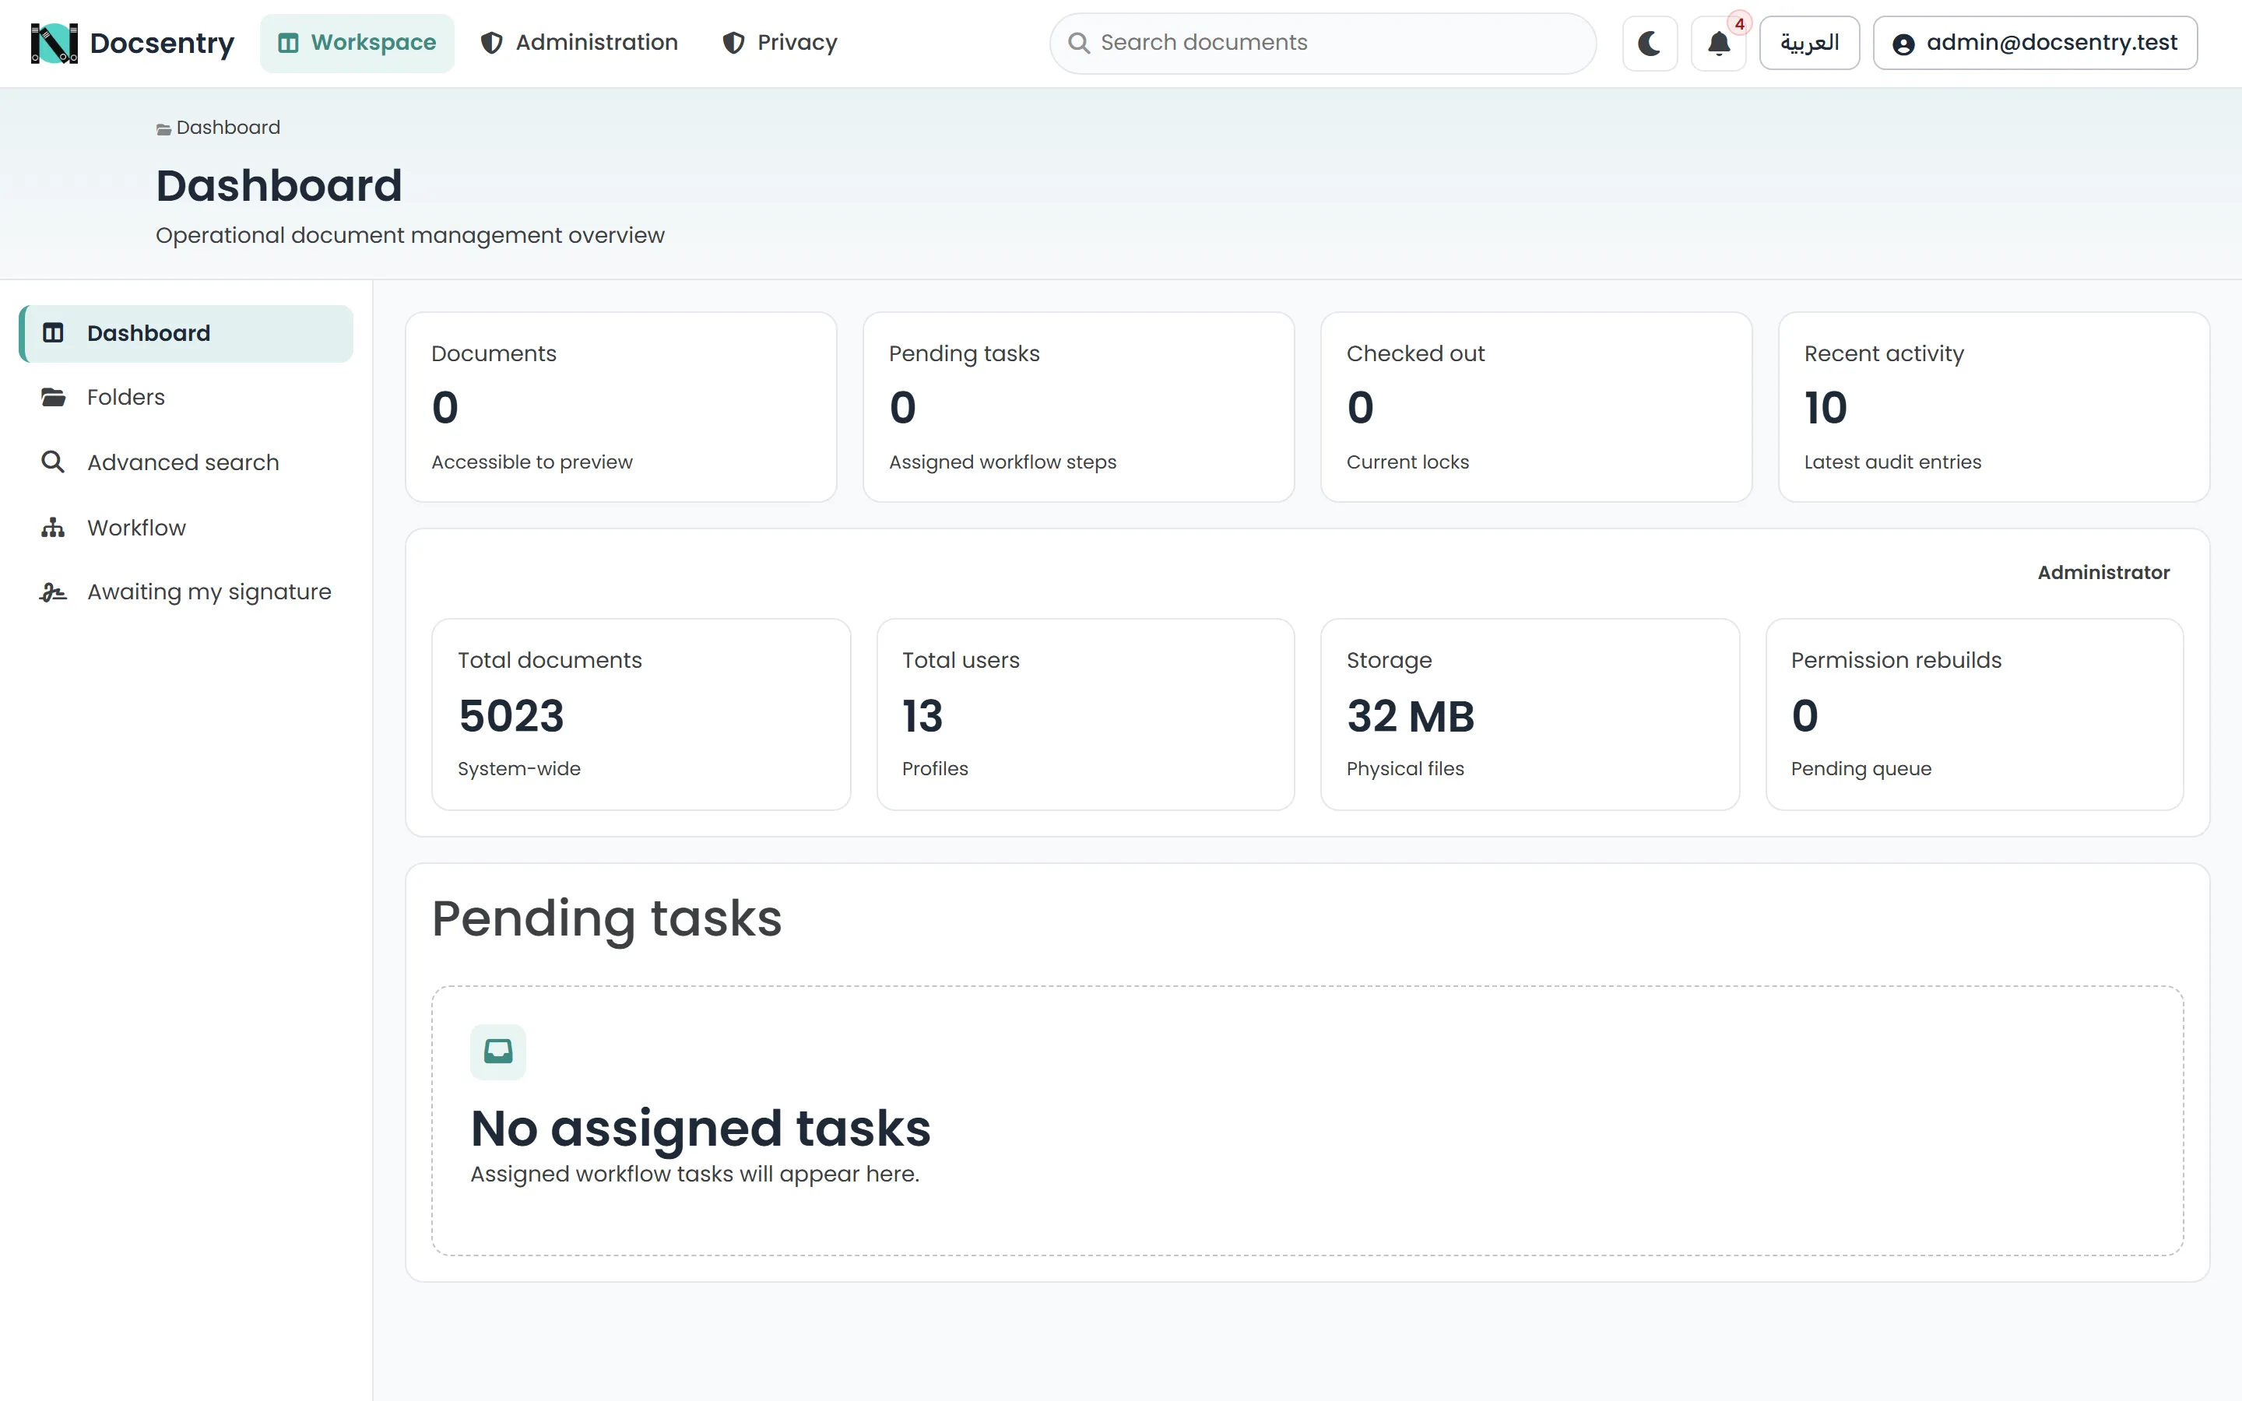Select Dashboard in the sidebar
Image resolution: width=2242 pixels, height=1401 pixels.
click(x=185, y=334)
